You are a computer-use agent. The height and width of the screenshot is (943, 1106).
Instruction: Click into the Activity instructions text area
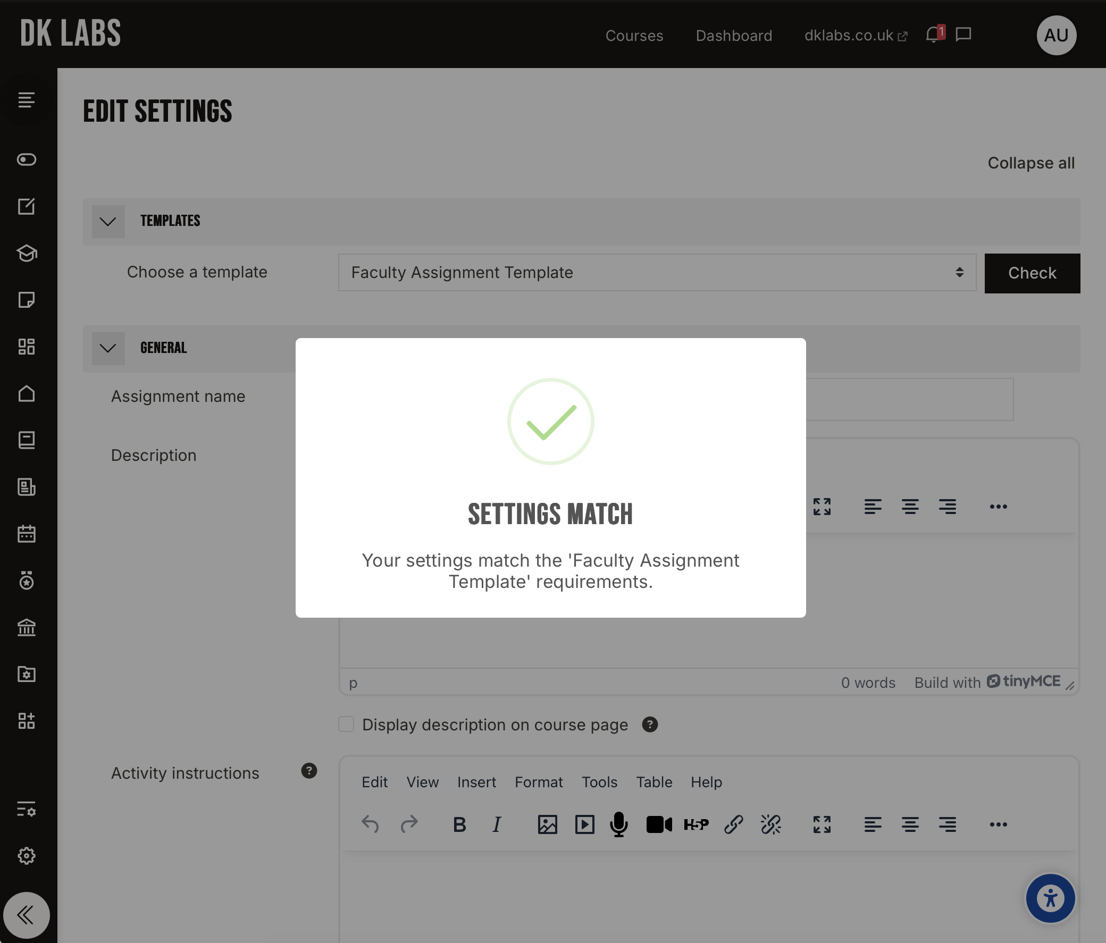(x=709, y=897)
